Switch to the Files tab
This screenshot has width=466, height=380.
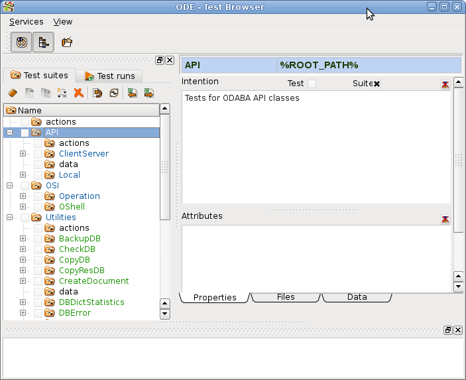(x=286, y=297)
